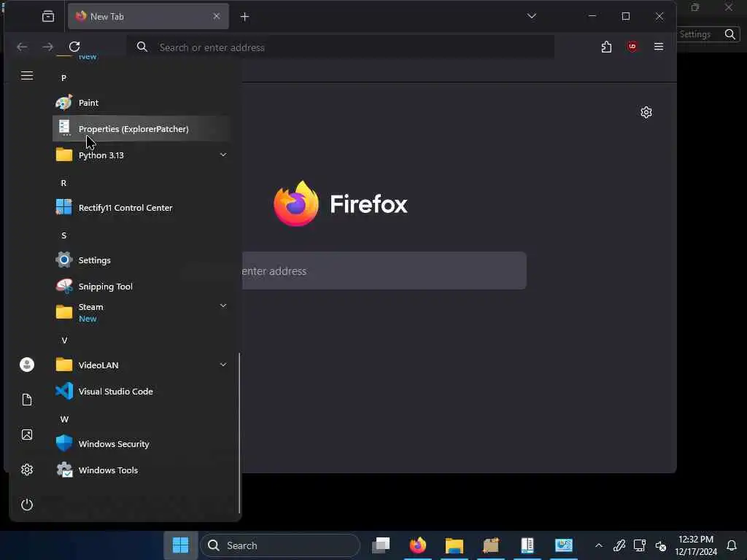Click the Start menu app list scrollbar

point(239,433)
